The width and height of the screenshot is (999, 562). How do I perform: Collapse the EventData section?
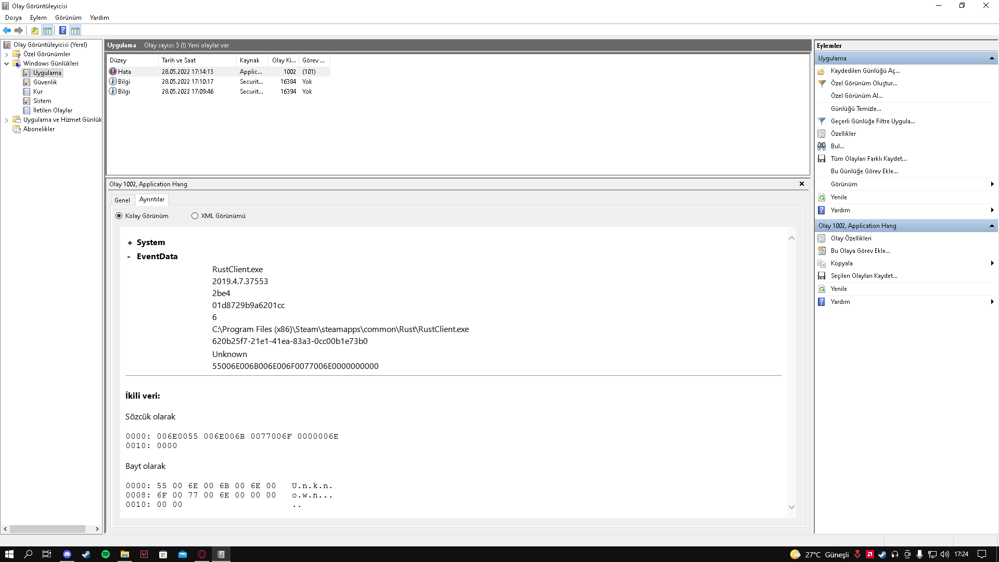tap(129, 257)
